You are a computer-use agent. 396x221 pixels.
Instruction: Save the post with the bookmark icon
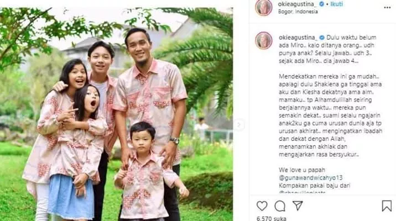point(387,206)
